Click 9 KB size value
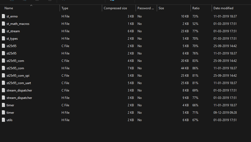 click(186, 98)
